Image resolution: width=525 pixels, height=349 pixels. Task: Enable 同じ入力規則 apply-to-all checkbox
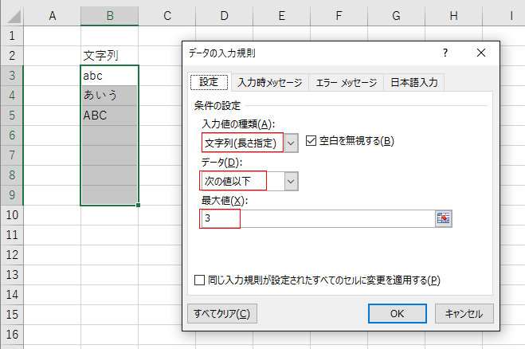click(199, 280)
